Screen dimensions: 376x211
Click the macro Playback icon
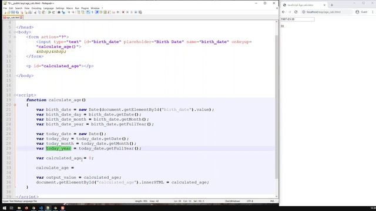pyautogui.click(x=132, y=12)
